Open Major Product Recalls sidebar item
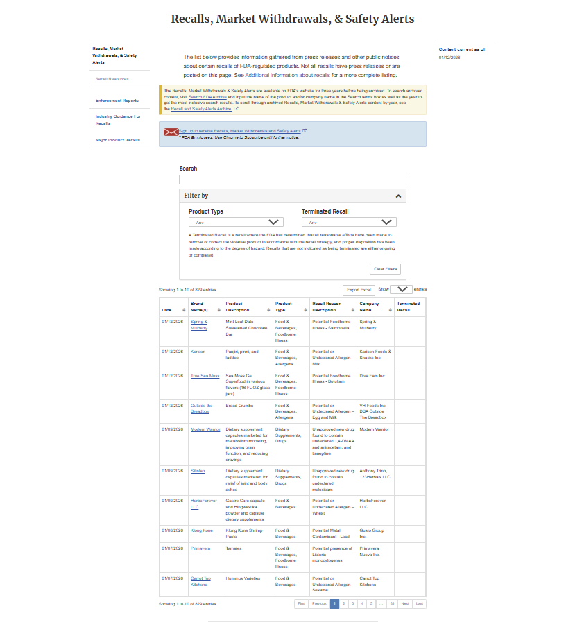The width and height of the screenshot is (566, 622). coord(117,140)
